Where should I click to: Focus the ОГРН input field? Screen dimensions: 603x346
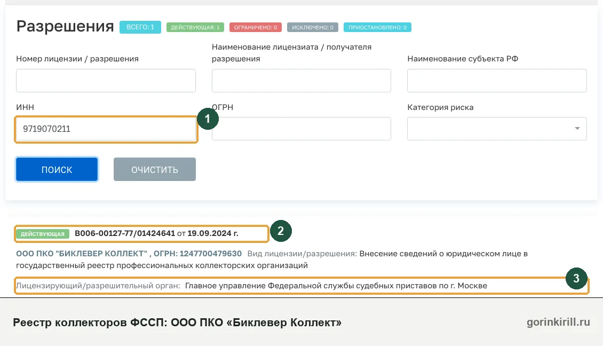tap(301, 129)
